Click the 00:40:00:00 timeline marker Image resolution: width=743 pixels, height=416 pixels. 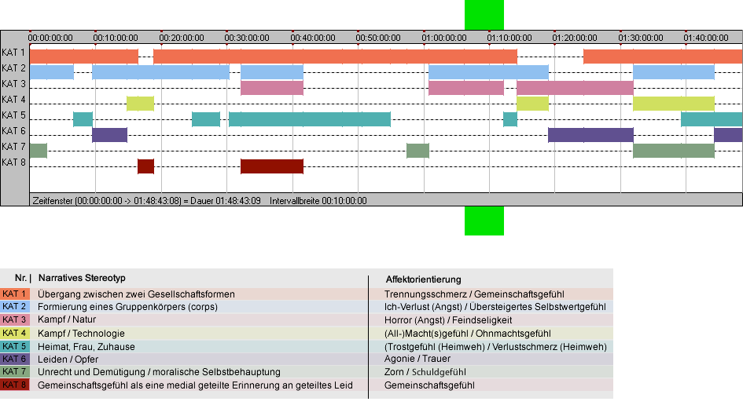pyautogui.click(x=313, y=38)
